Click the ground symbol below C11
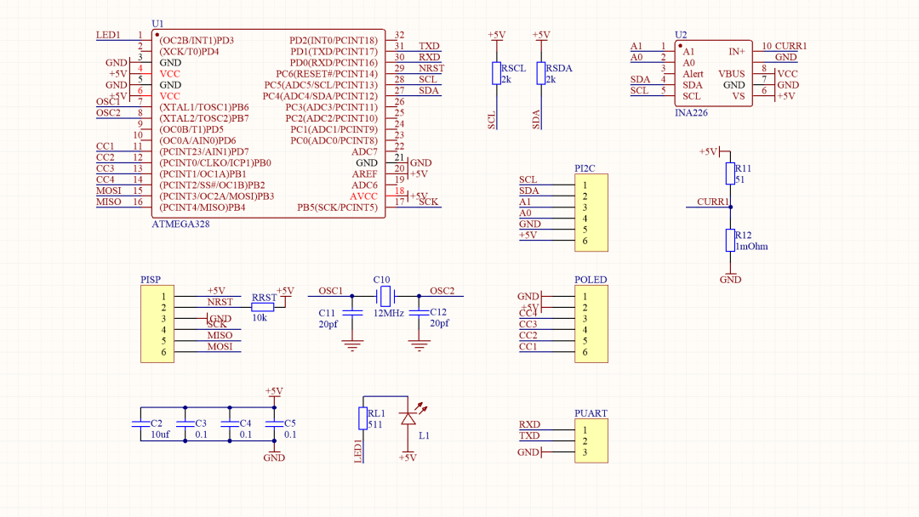 pyautogui.click(x=351, y=345)
